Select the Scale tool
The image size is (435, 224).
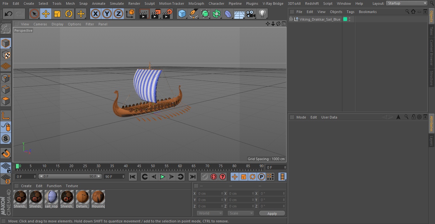pyautogui.click(x=57, y=14)
